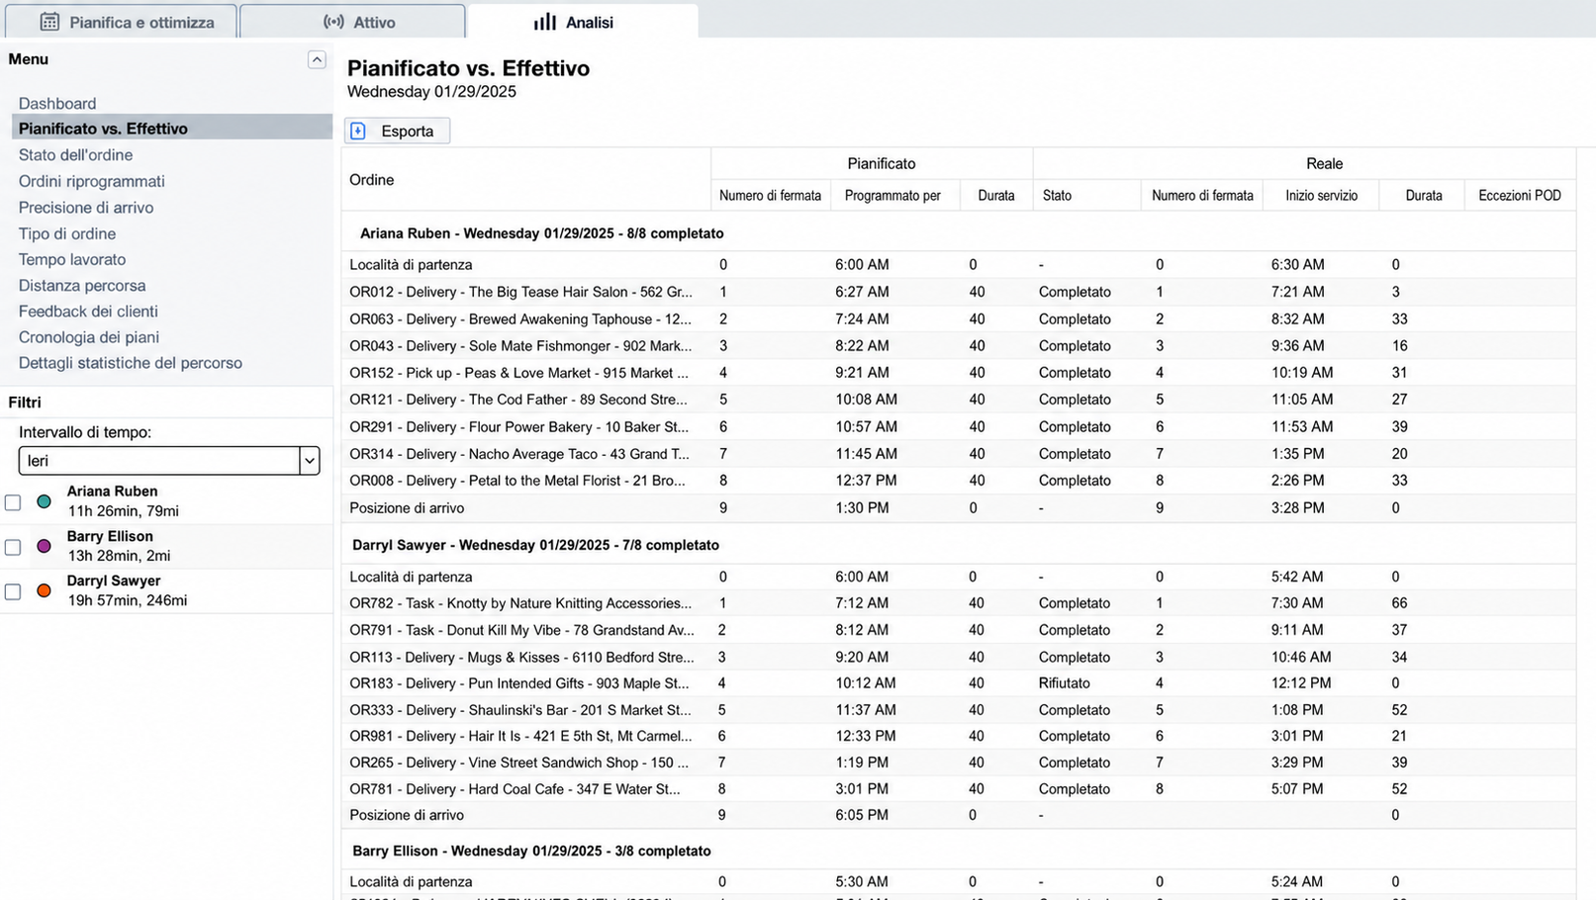1596x900 pixels.
Task: Select the Analisi tab
Action: pos(583,22)
